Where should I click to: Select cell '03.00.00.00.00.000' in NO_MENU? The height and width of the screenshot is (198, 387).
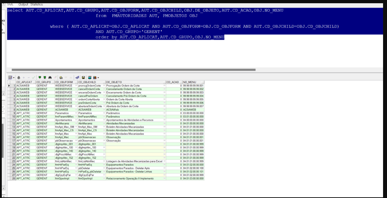(193, 113)
